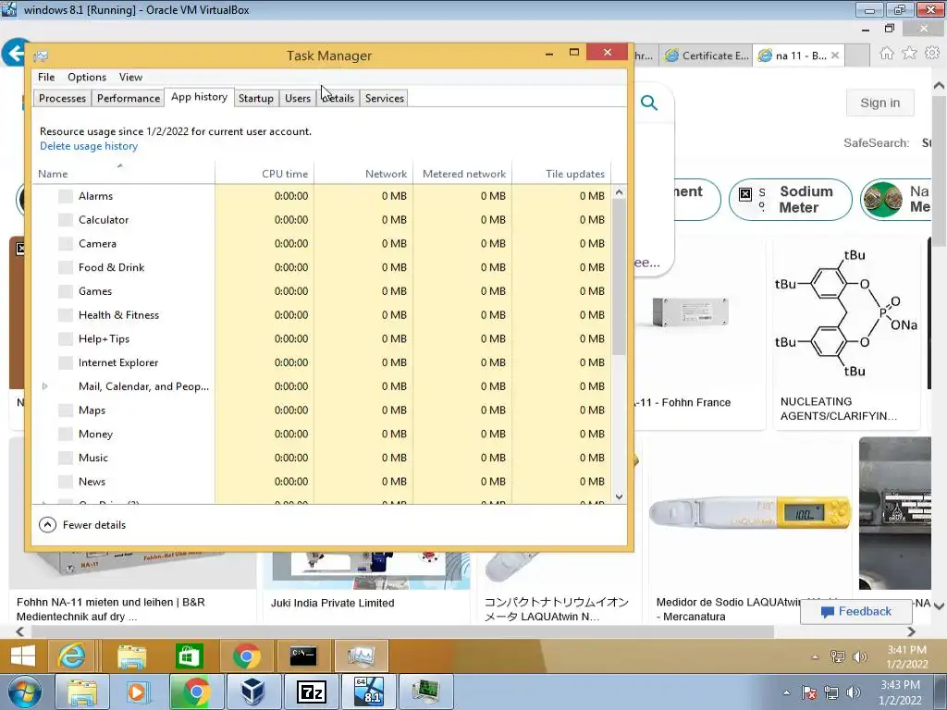Click the search magnifier icon in browser

point(649,103)
